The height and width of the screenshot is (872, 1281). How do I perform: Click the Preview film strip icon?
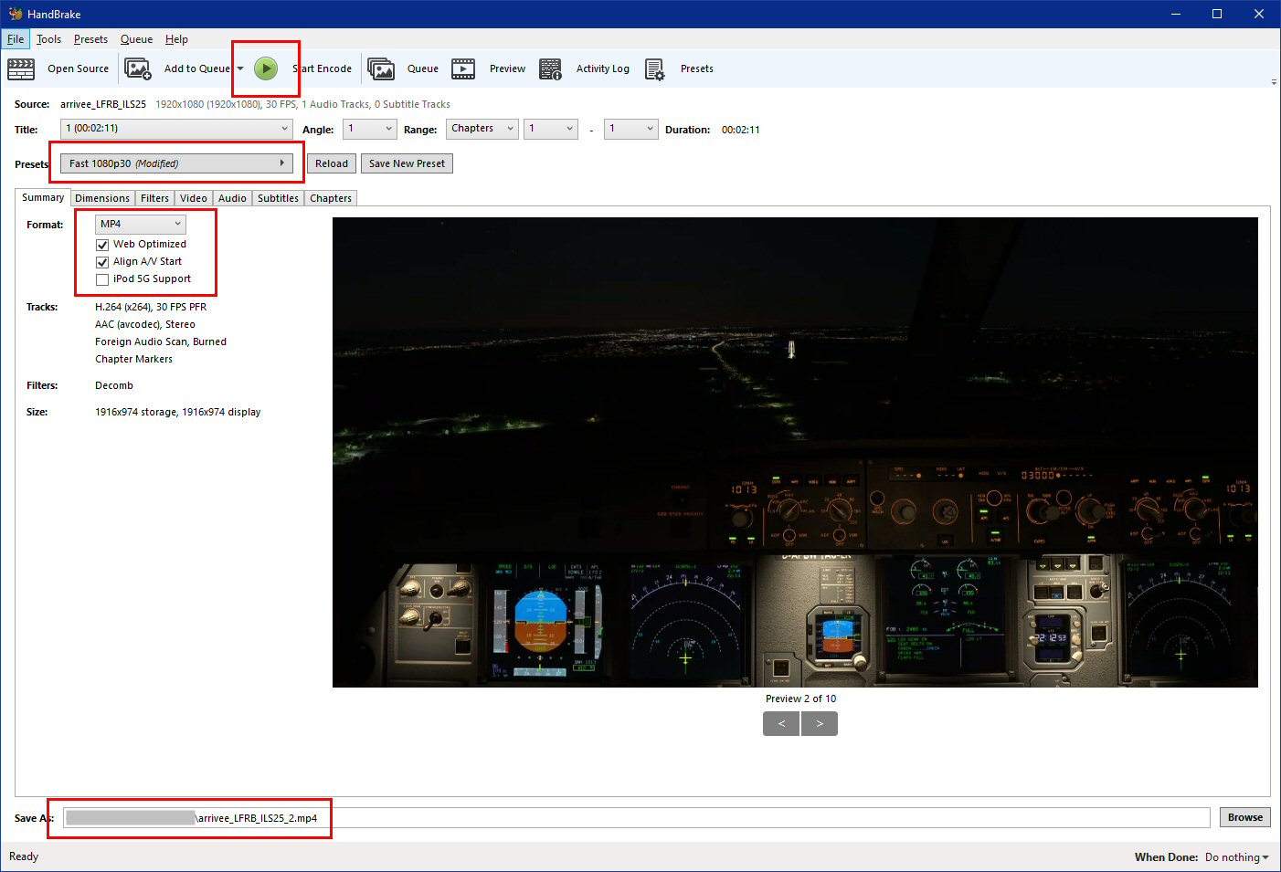pos(463,68)
